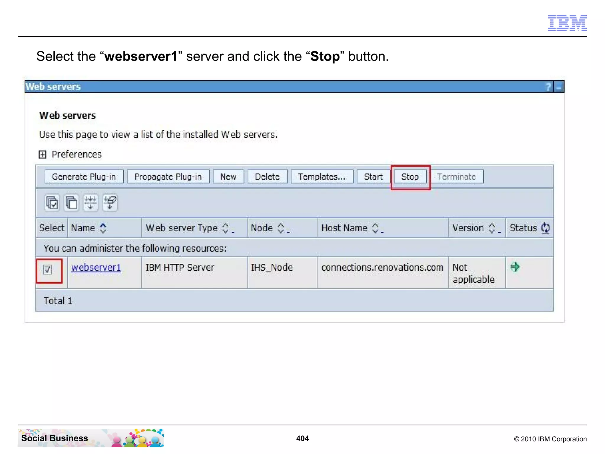This screenshot has width=605, height=454.
Task: Click the green started status arrow
Action: (x=515, y=267)
